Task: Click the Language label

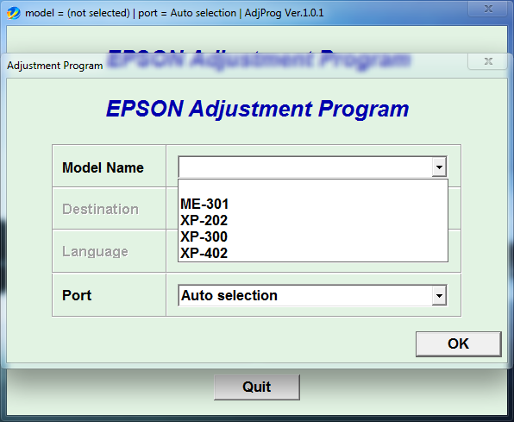Action: tap(95, 252)
